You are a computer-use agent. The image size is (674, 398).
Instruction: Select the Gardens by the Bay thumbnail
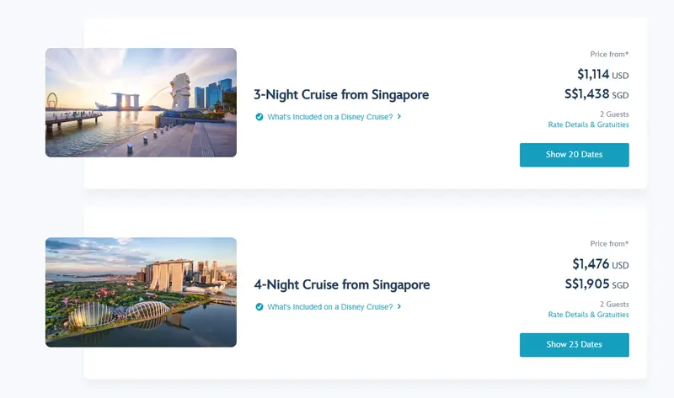[x=141, y=292]
